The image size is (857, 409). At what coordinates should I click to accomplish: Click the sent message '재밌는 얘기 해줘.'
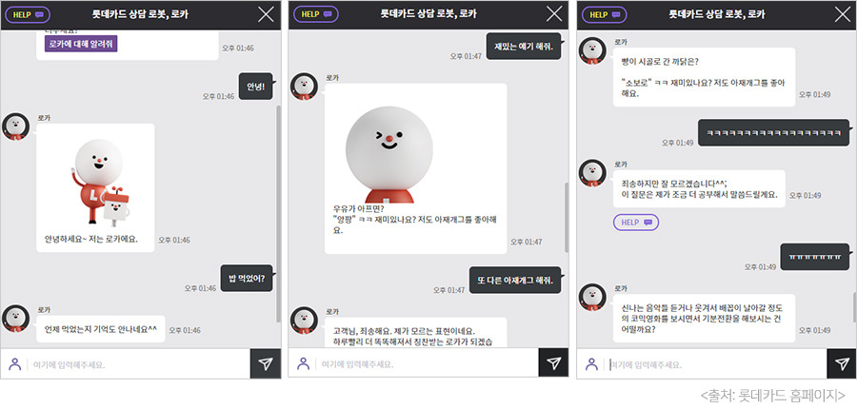(x=524, y=47)
